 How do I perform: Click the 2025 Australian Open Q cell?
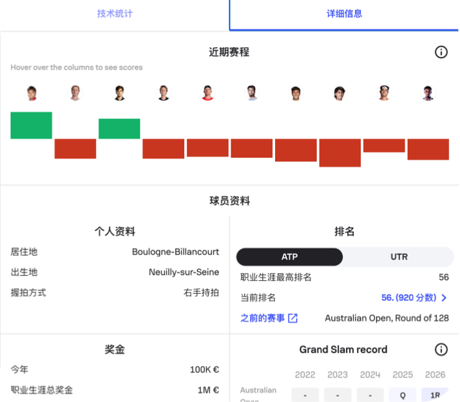(x=403, y=394)
